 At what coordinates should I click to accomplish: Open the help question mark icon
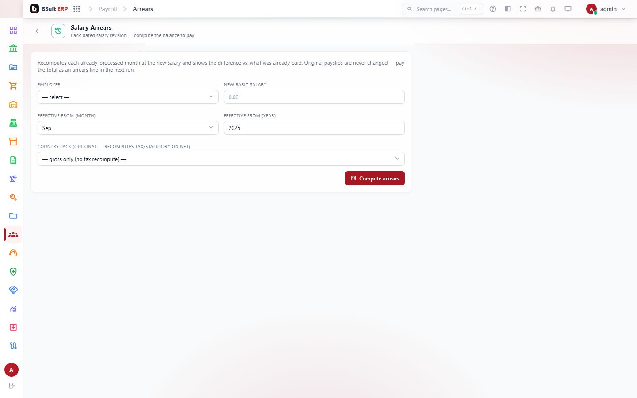[493, 9]
